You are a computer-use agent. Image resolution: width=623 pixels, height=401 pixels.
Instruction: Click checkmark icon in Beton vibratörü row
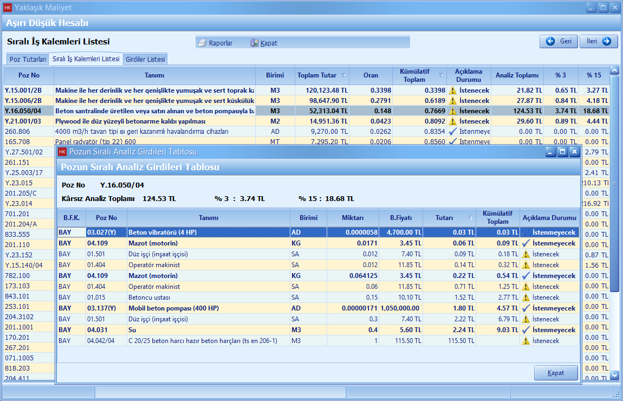pos(525,232)
